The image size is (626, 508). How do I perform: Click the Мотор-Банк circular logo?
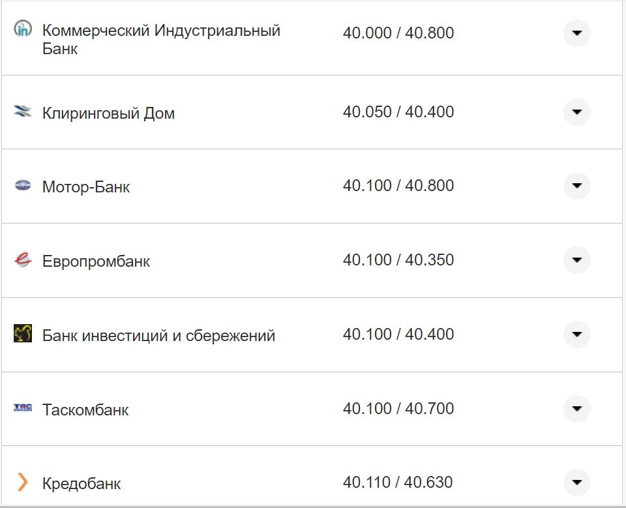(23, 185)
